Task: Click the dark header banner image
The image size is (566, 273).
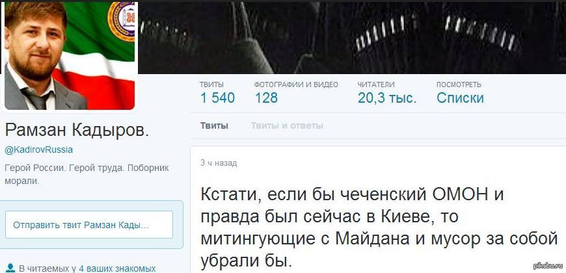Action: tap(352, 38)
